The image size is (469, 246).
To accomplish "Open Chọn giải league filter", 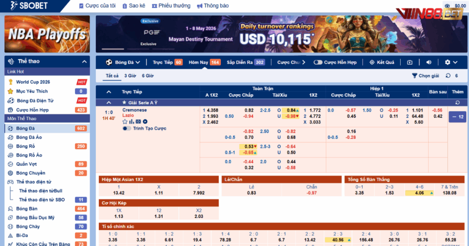I will click(x=425, y=76).
